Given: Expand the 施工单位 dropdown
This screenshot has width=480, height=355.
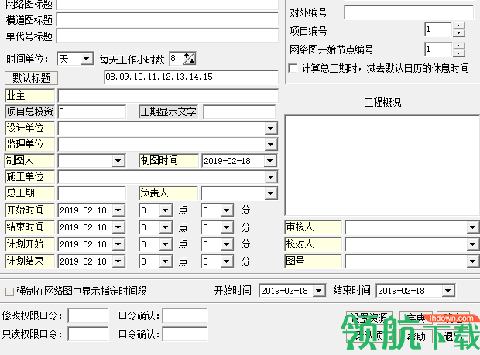Looking at the screenshot, I should [271, 177].
